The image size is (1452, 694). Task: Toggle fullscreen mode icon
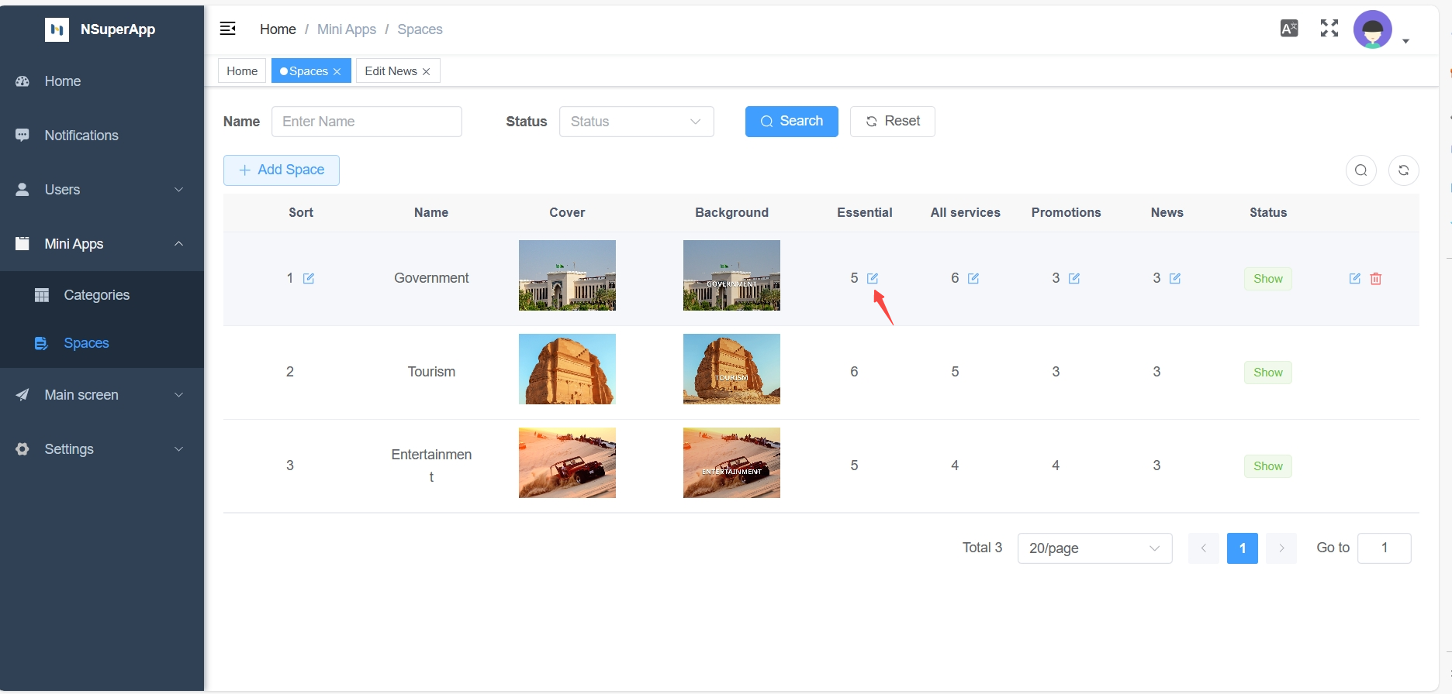[1329, 29]
